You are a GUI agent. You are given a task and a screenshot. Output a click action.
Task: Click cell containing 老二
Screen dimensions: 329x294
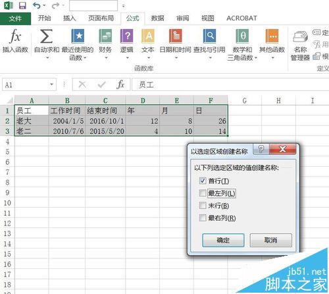[32, 131]
